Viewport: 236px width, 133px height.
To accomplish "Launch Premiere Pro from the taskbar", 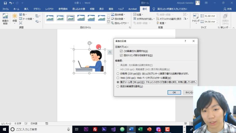I will [x=86, y=129].
